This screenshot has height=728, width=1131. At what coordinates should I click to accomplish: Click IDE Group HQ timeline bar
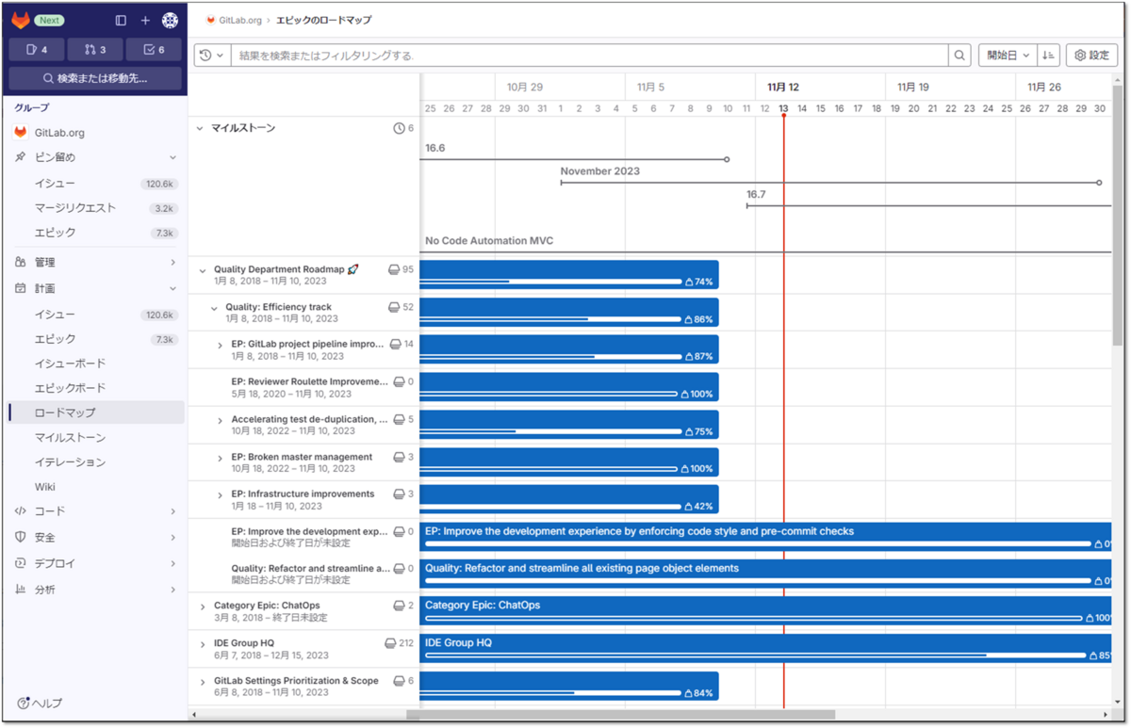[x=765, y=649]
